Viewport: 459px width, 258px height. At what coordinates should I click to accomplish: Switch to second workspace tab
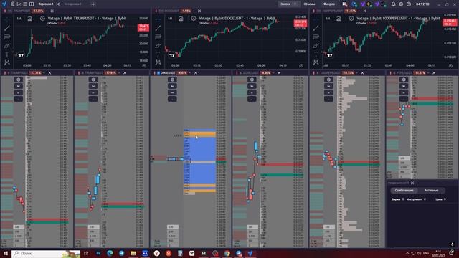click(72, 4)
